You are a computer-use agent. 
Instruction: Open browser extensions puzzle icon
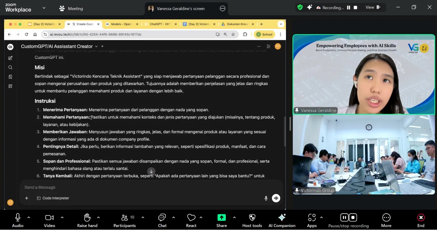coord(245,34)
